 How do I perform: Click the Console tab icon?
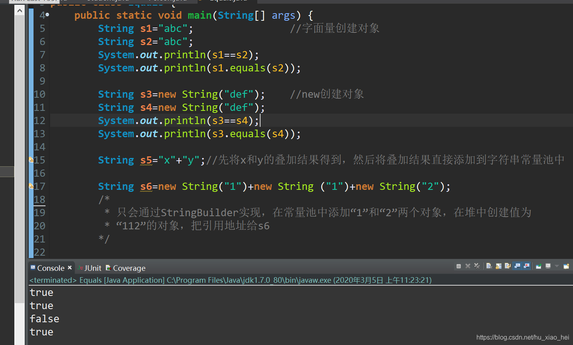click(33, 267)
